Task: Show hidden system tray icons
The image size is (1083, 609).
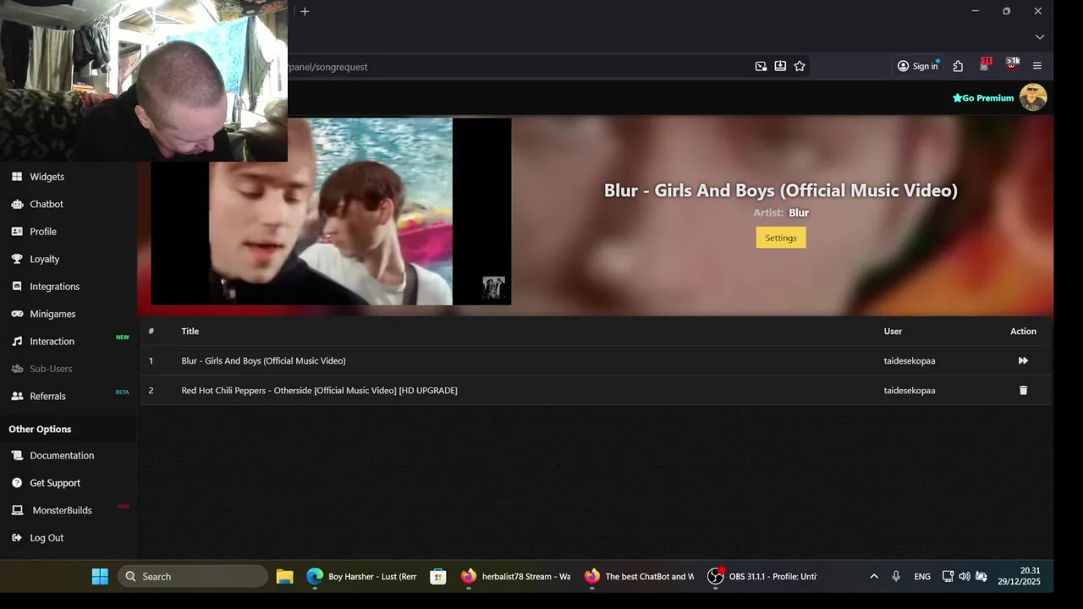Action: tap(874, 577)
